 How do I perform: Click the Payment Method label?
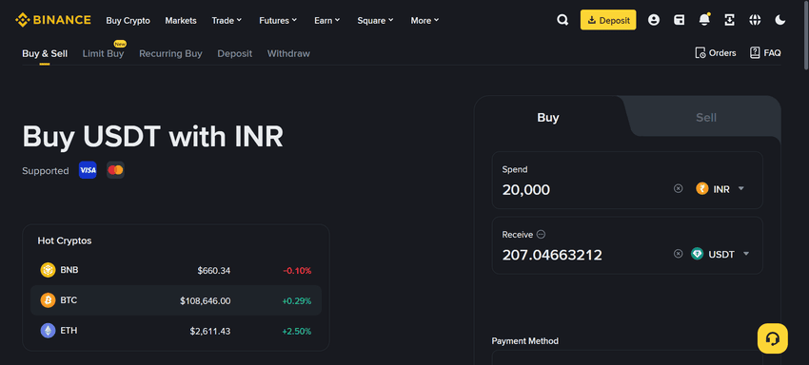524,341
